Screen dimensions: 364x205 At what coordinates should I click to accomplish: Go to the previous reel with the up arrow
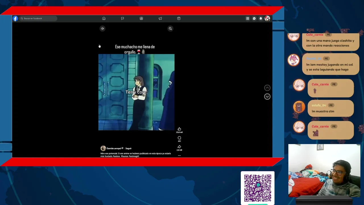coord(267,88)
